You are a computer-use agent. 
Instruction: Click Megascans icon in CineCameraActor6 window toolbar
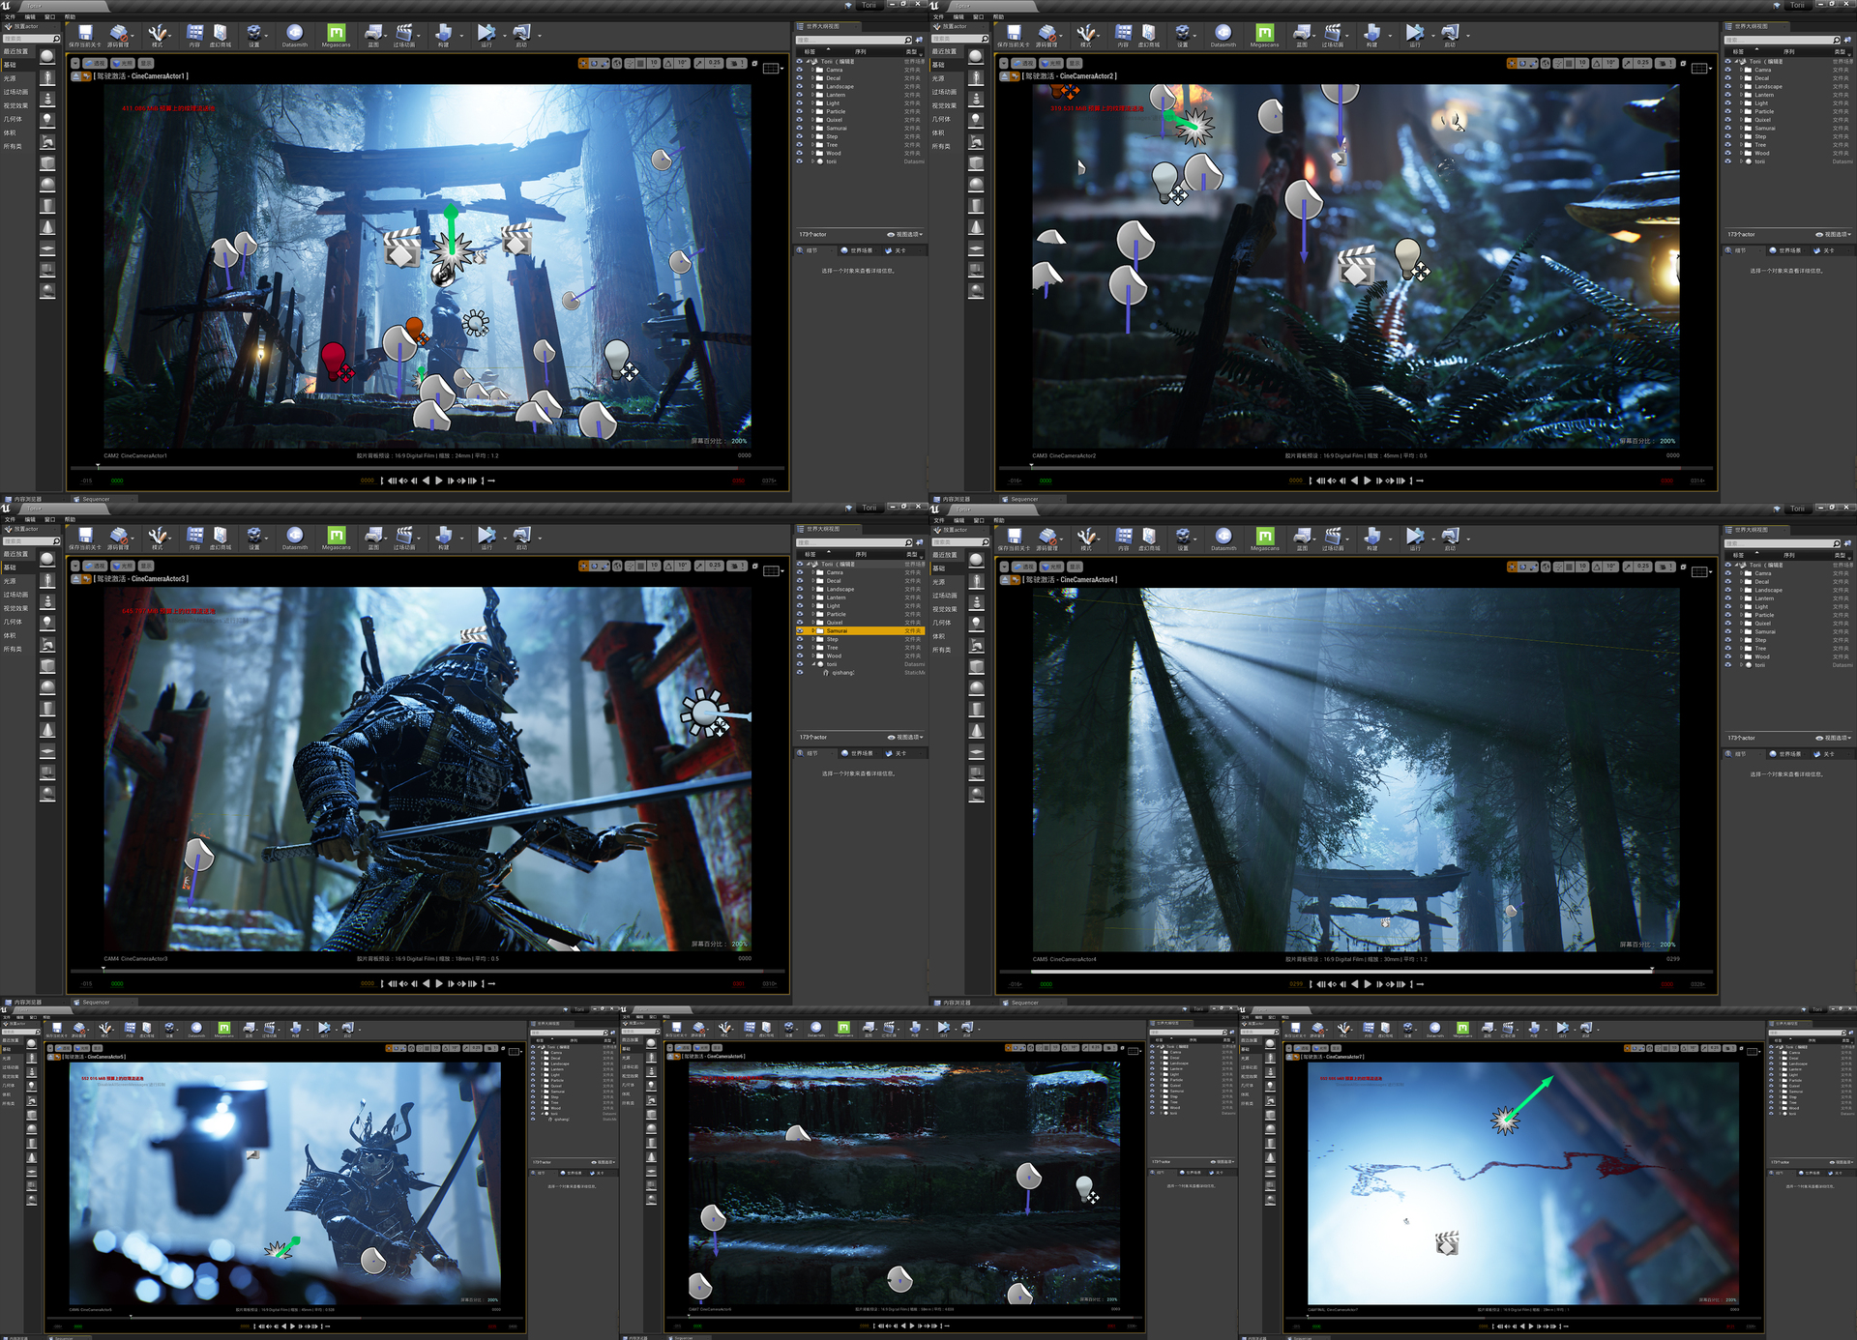843,1029
